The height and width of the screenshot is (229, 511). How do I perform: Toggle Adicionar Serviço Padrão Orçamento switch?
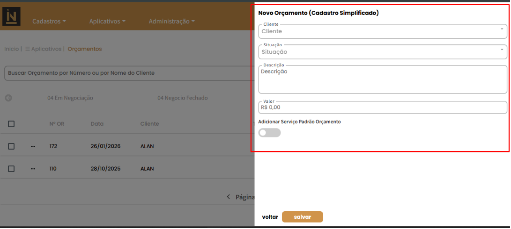pyautogui.click(x=269, y=133)
